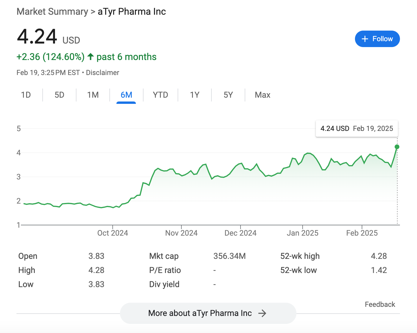Show the 1Y chart range
This screenshot has width=417, height=333.
pyautogui.click(x=195, y=95)
